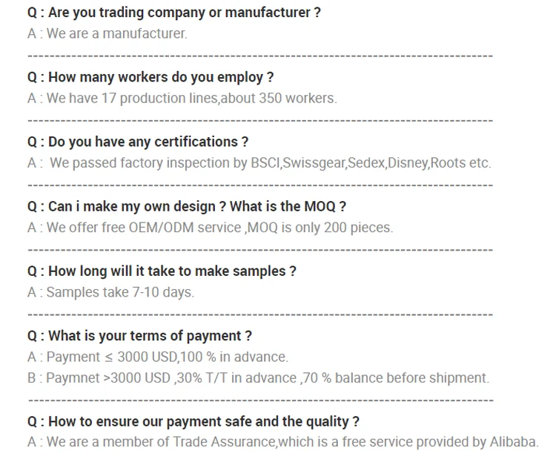Select the BSCI factory inspection answer line

click(259, 162)
